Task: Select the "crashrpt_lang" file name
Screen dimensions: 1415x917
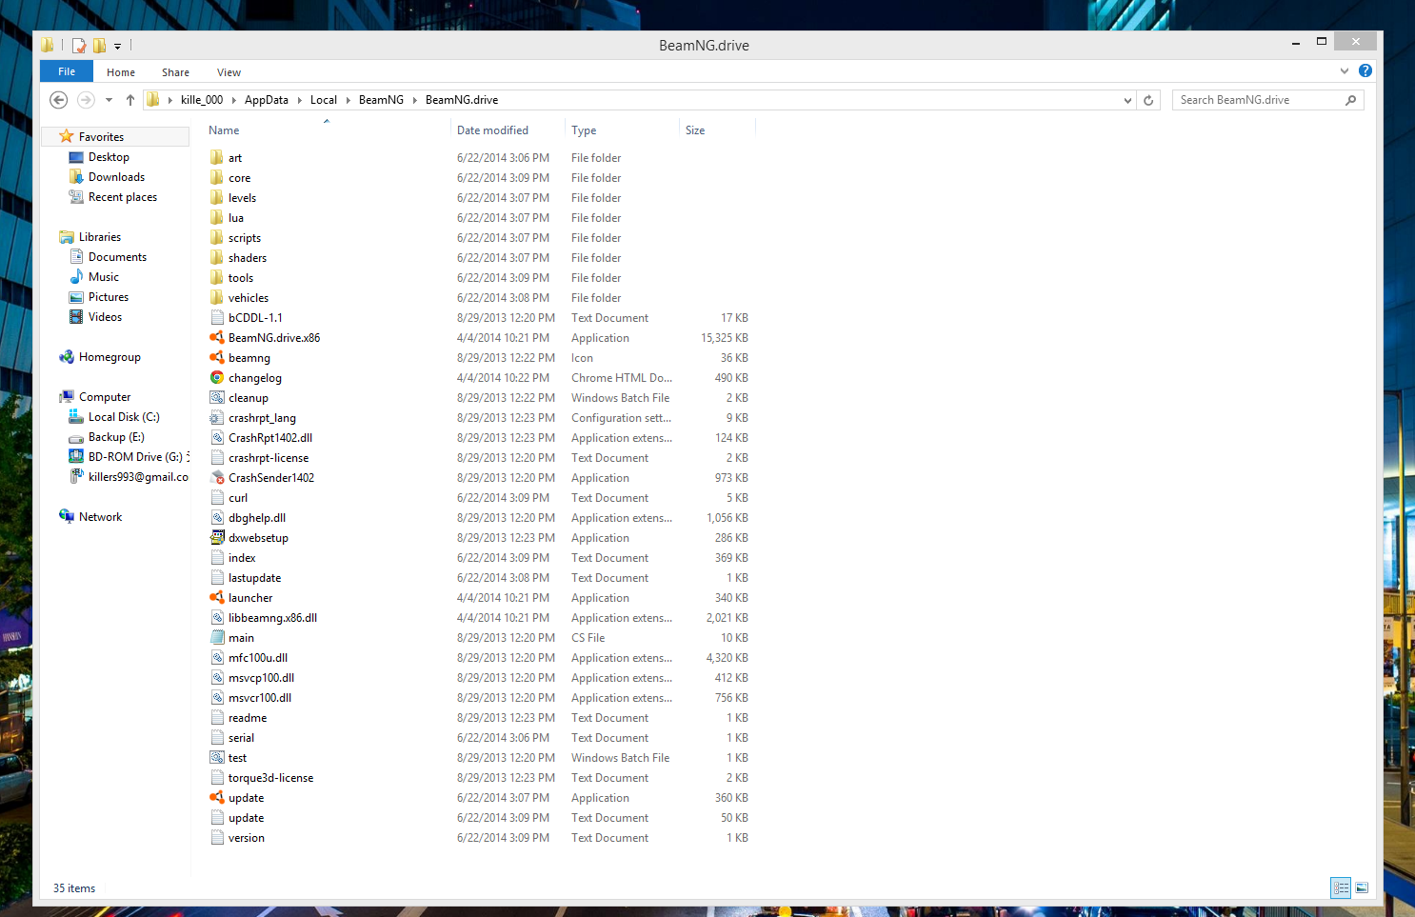Action: click(x=262, y=418)
